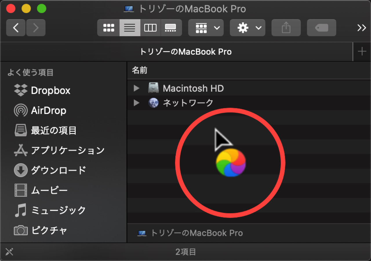This screenshot has height=261, width=371.
Task: Select the Macintosh HD drive icon
Action: [153, 88]
